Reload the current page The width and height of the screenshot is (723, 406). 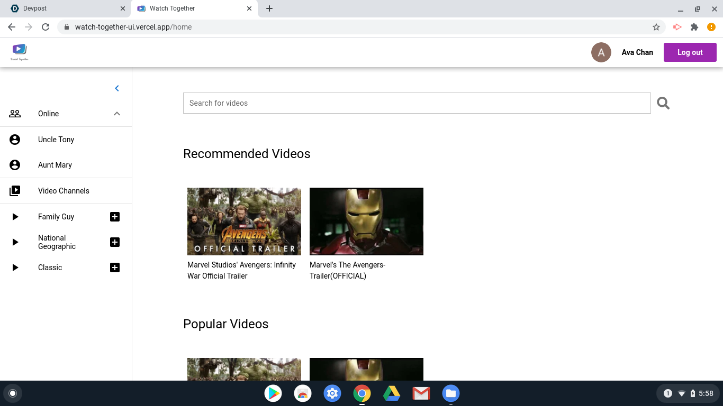pyautogui.click(x=46, y=27)
